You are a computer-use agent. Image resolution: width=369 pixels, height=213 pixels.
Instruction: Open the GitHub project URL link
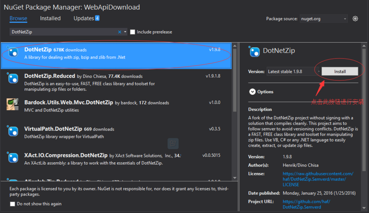coord(304,204)
